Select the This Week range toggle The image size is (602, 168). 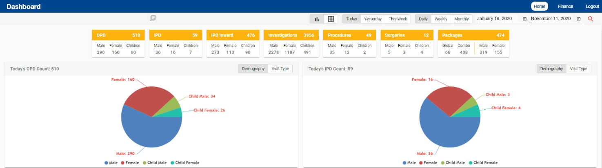(x=398, y=19)
